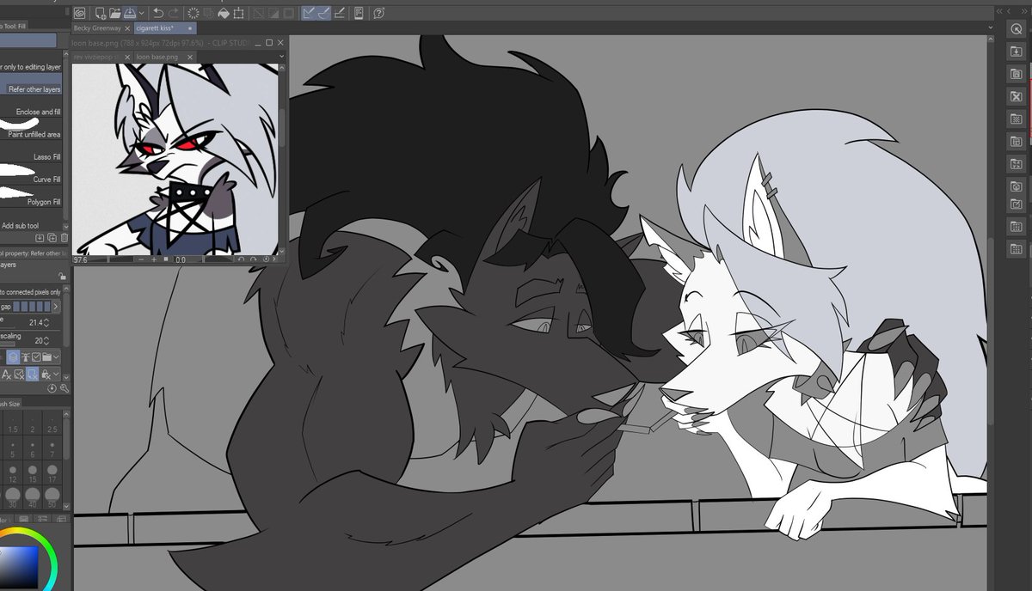Toggle Snap to Special Ruler icon
This screenshot has width=1032, height=591.
point(324,13)
